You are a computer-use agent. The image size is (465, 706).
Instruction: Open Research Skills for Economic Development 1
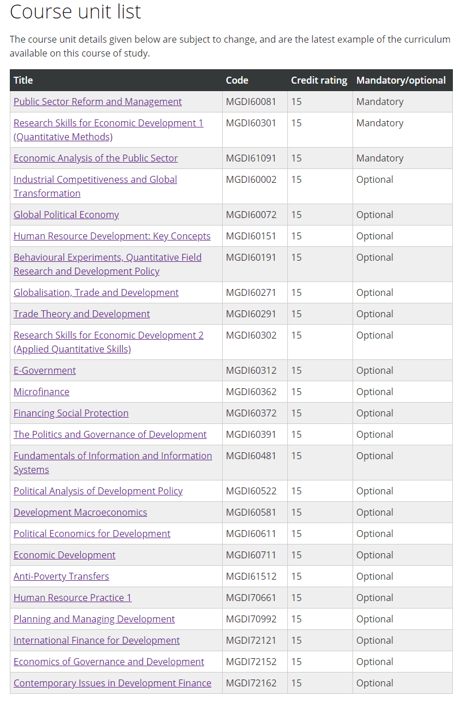pos(108,123)
